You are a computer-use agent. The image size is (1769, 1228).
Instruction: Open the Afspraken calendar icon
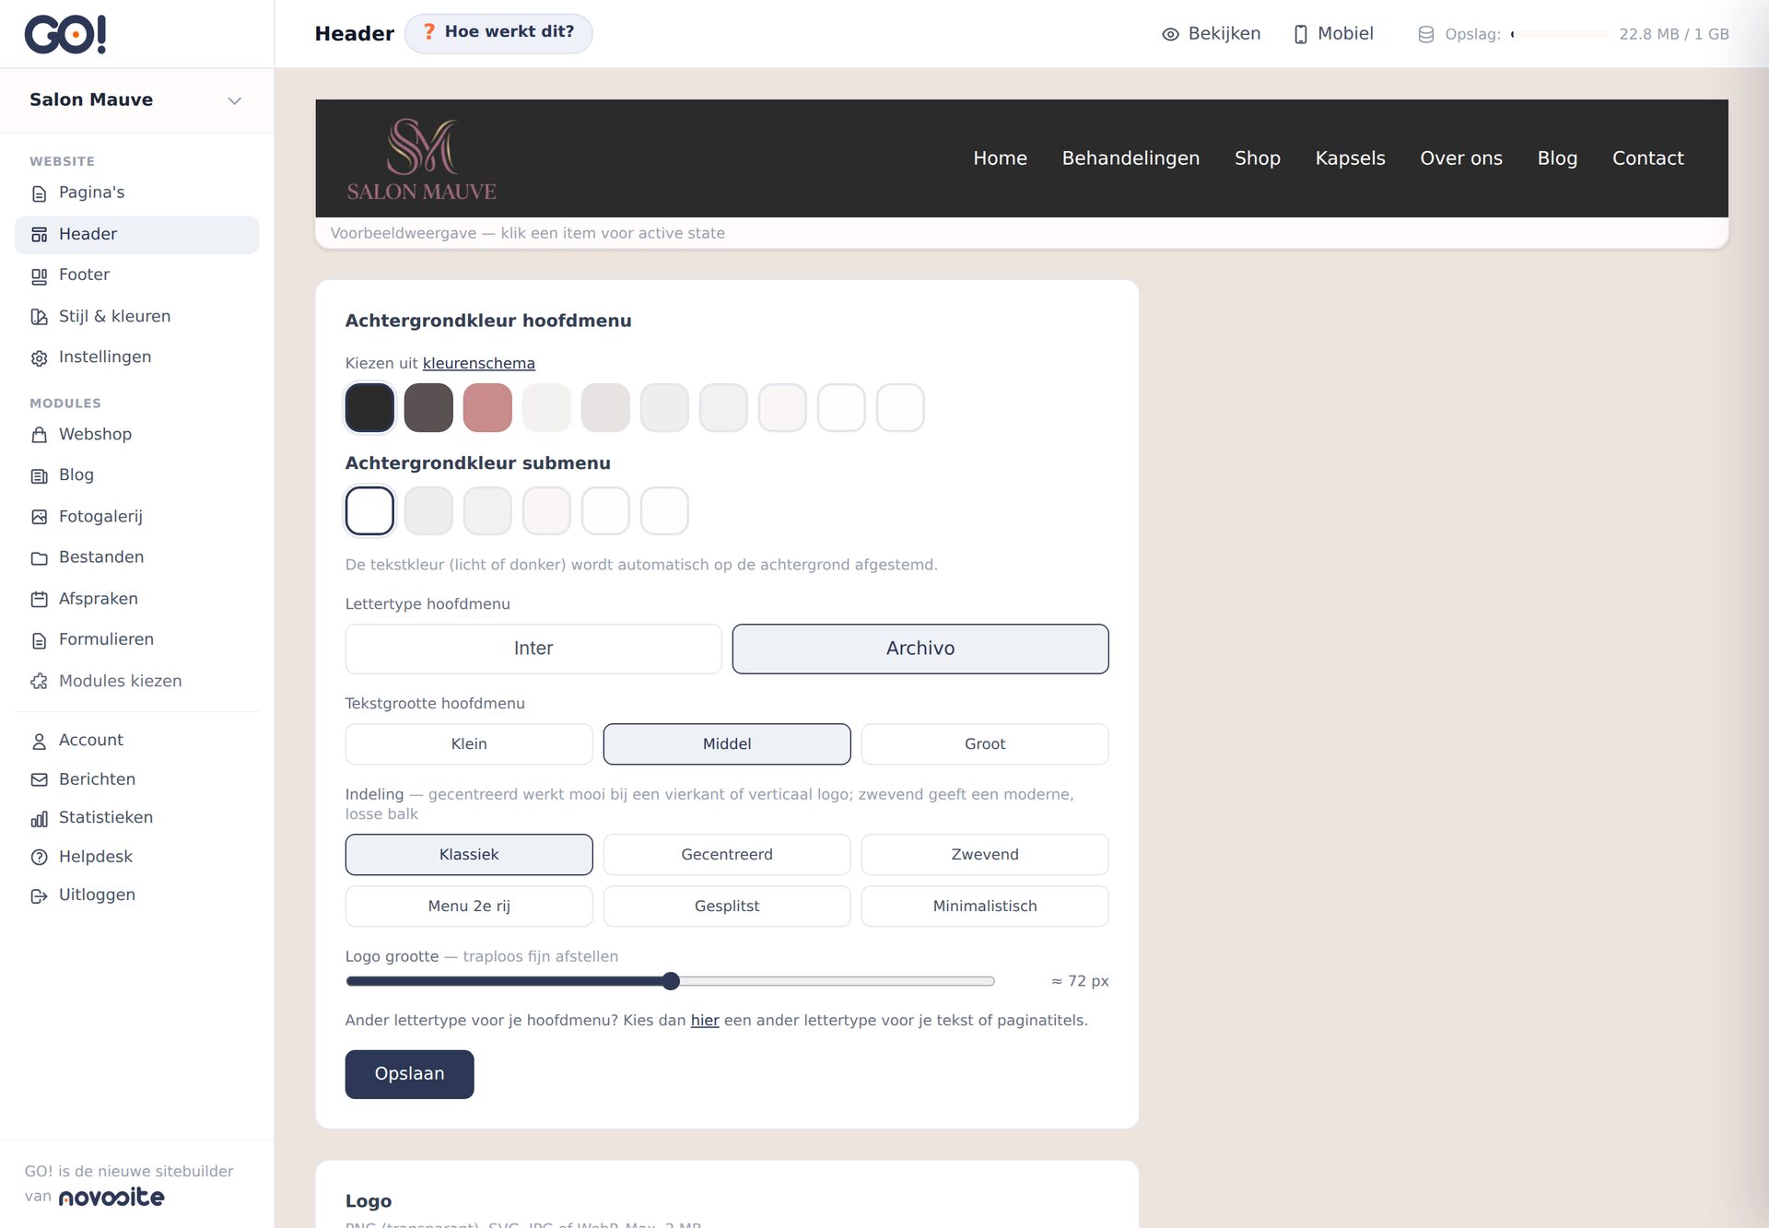click(39, 599)
